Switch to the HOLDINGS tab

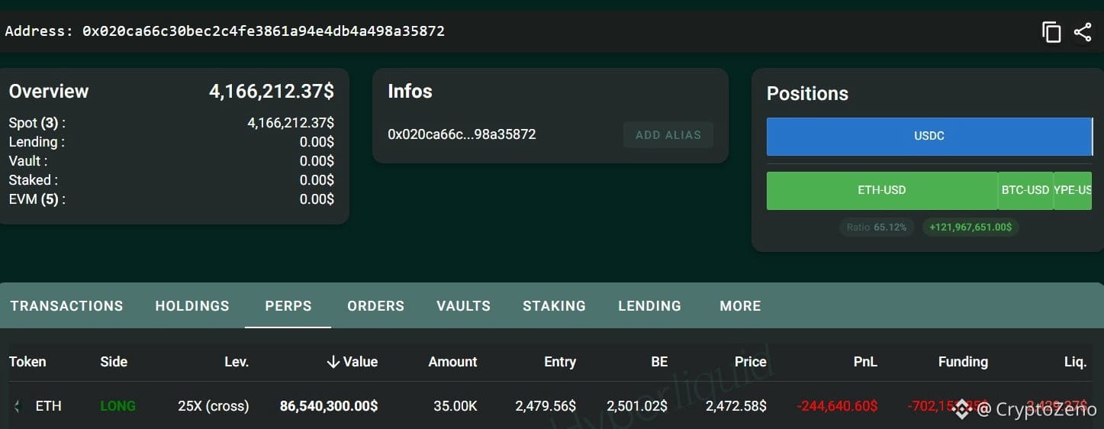pos(192,306)
